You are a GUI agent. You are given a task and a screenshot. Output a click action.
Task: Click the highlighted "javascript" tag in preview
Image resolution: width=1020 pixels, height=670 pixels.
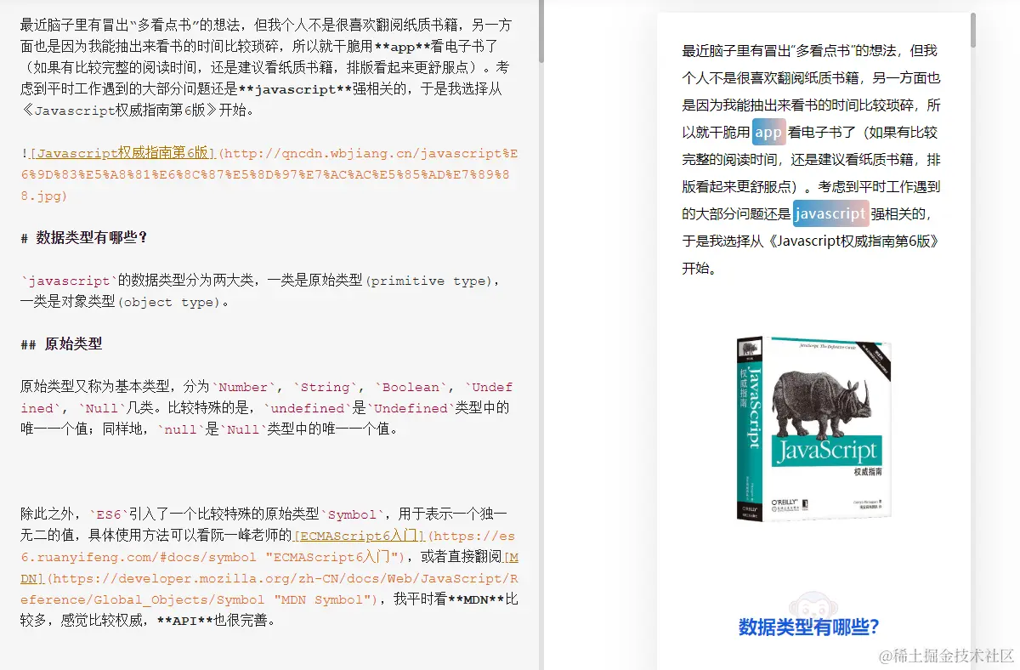click(x=830, y=213)
